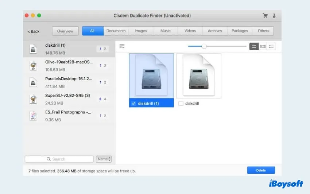
Task: Select the ES_Frail Photographs group row
Action: pos(69,116)
